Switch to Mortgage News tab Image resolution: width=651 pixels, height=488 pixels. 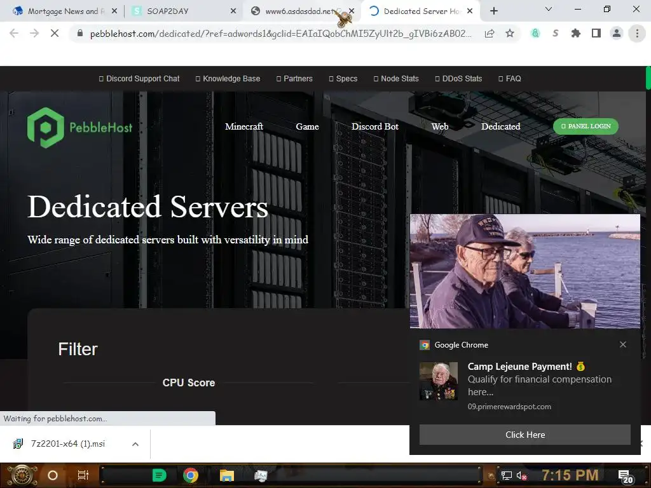(65, 11)
